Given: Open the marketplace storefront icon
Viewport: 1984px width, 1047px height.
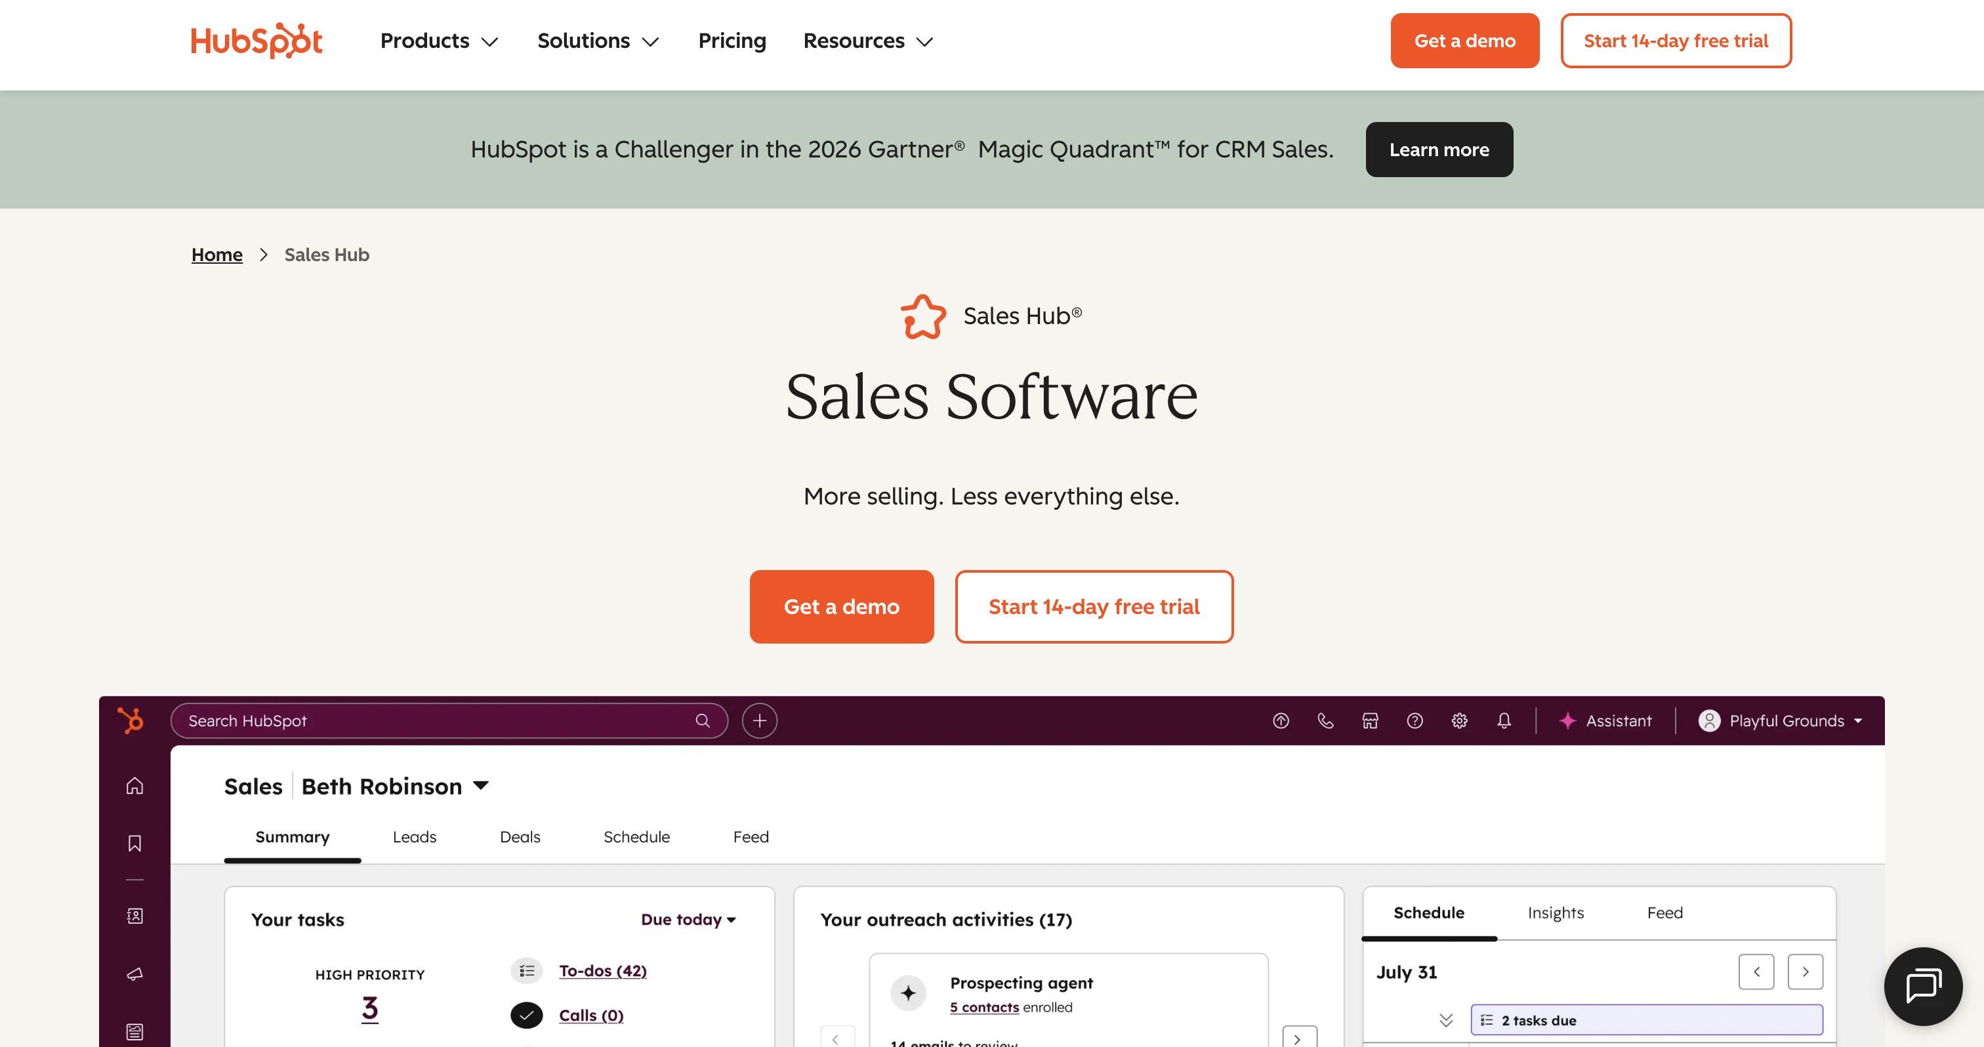Looking at the screenshot, I should click(x=1370, y=720).
